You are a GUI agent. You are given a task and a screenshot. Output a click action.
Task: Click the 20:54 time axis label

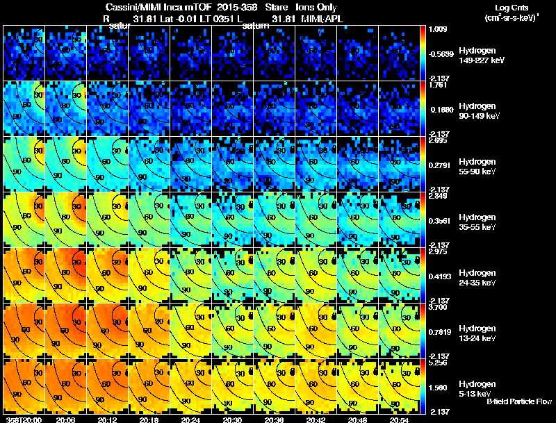[399, 420]
